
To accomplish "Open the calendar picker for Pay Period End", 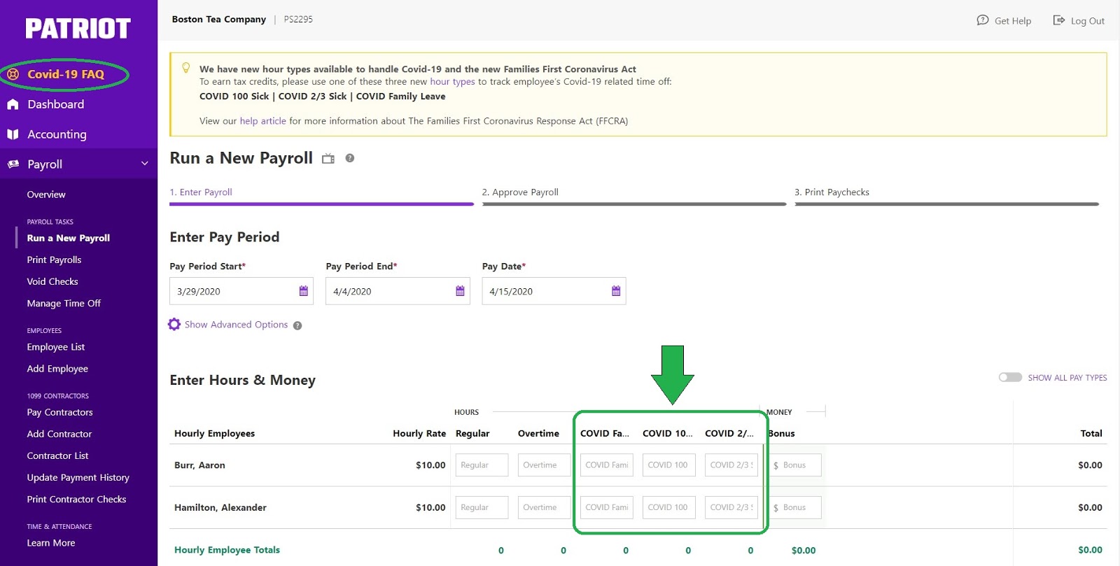I will (x=460, y=291).
